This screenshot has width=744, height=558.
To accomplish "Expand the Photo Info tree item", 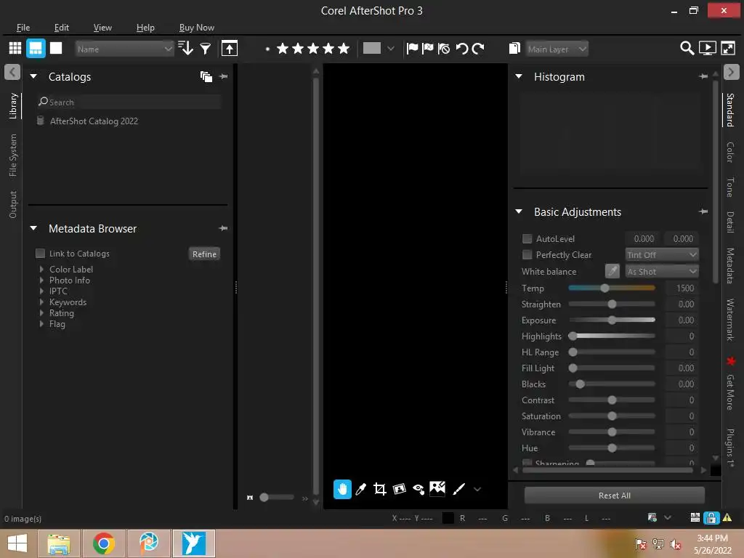I will [41, 280].
